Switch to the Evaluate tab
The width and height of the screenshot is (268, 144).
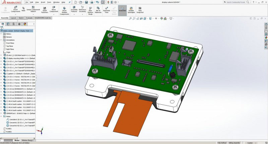point(29,18)
